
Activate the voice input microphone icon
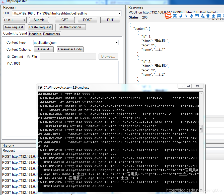tap(191, 16)
